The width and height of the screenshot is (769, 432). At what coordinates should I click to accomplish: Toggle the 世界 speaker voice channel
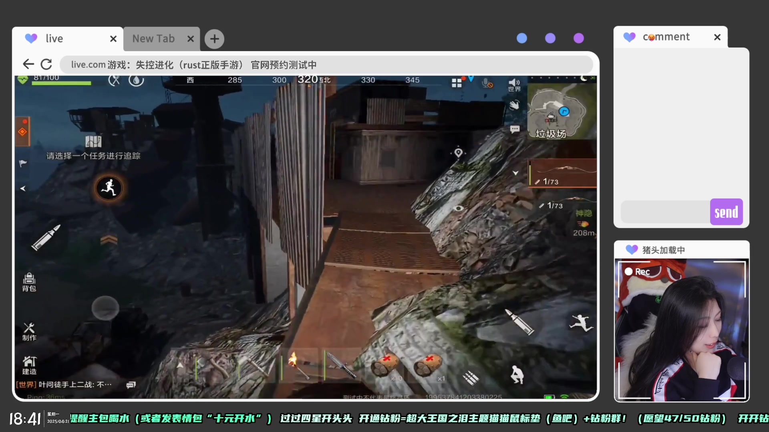click(514, 85)
